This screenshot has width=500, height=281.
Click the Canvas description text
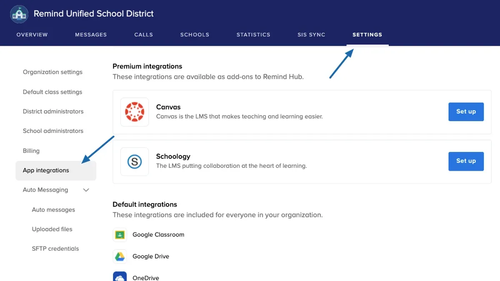240,117
